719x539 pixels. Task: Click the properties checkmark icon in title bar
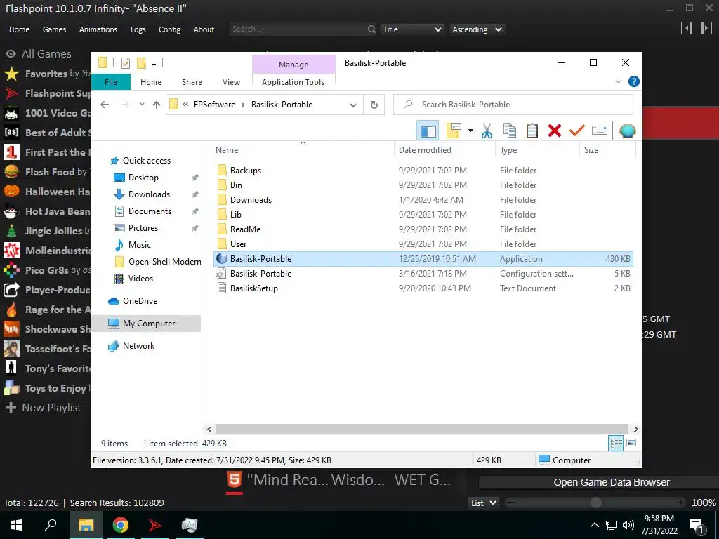(x=125, y=62)
